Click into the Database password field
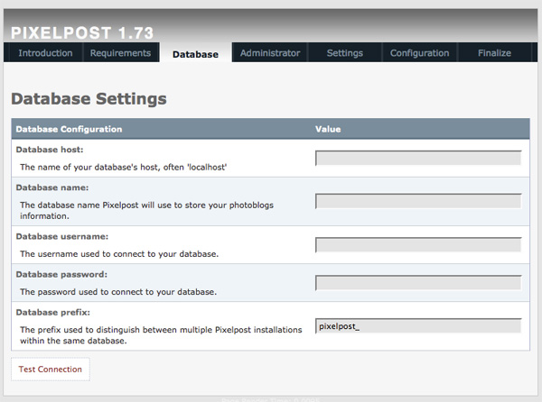 pos(418,283)
